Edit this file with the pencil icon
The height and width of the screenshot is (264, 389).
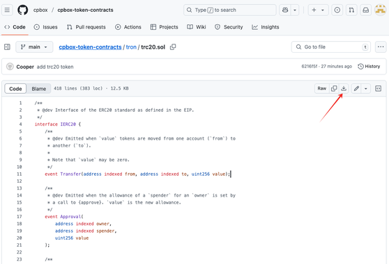point(356,88)
